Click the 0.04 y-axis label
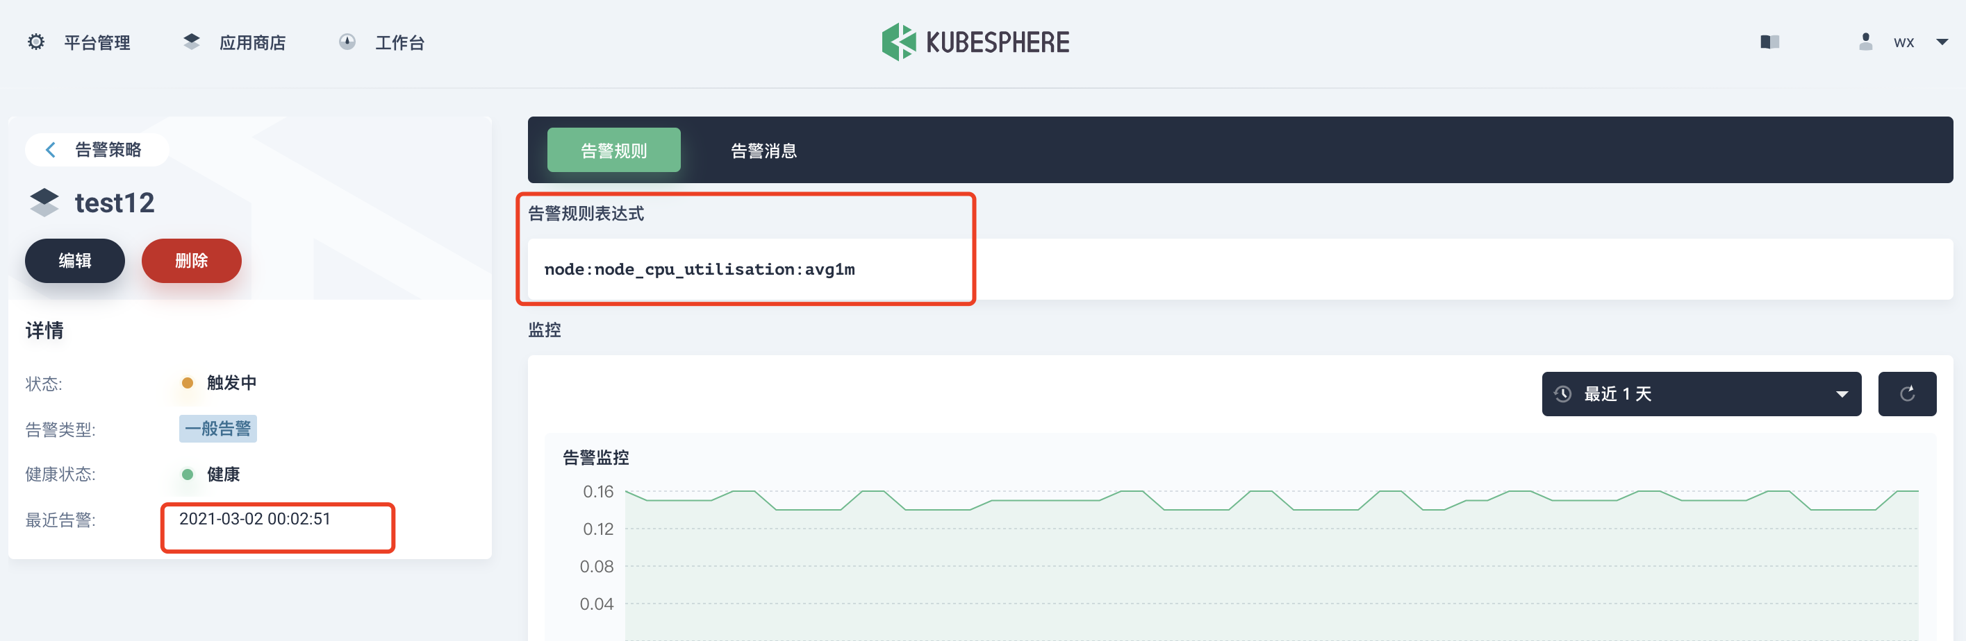1966x641 pixels. (x=597, y=604)
